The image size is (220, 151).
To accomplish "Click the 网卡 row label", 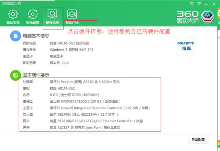I will pos(26,121).
